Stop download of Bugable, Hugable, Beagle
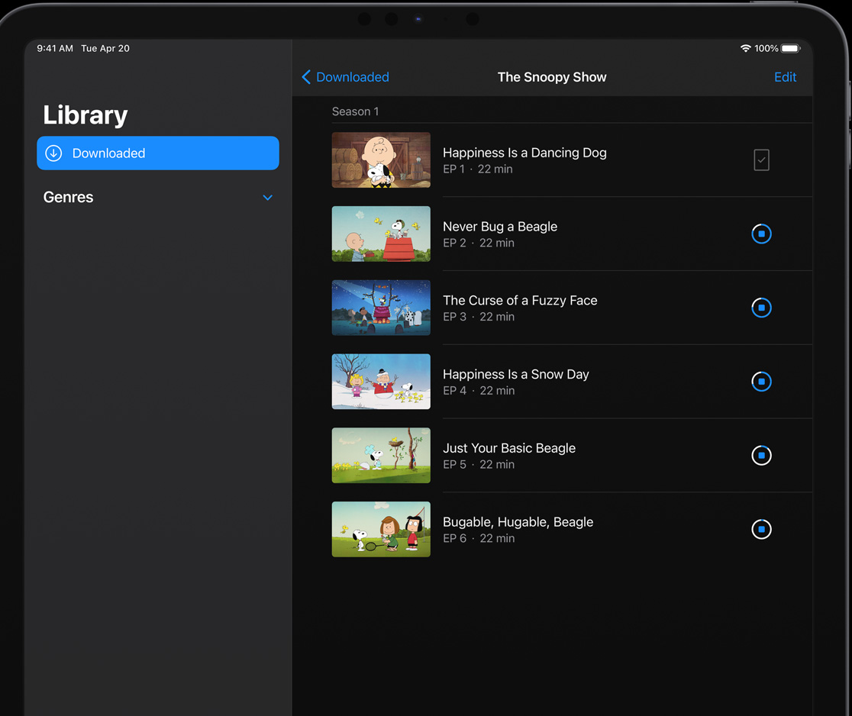 (x=761, y=529)
